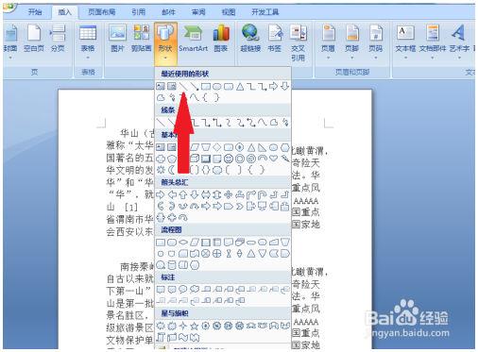Insert a Picture (图片) from file
Screen dimensions: 478x352
click(x=117, y=39)
